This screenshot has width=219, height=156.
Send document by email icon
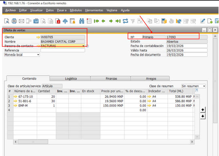[x=21, y=21]
